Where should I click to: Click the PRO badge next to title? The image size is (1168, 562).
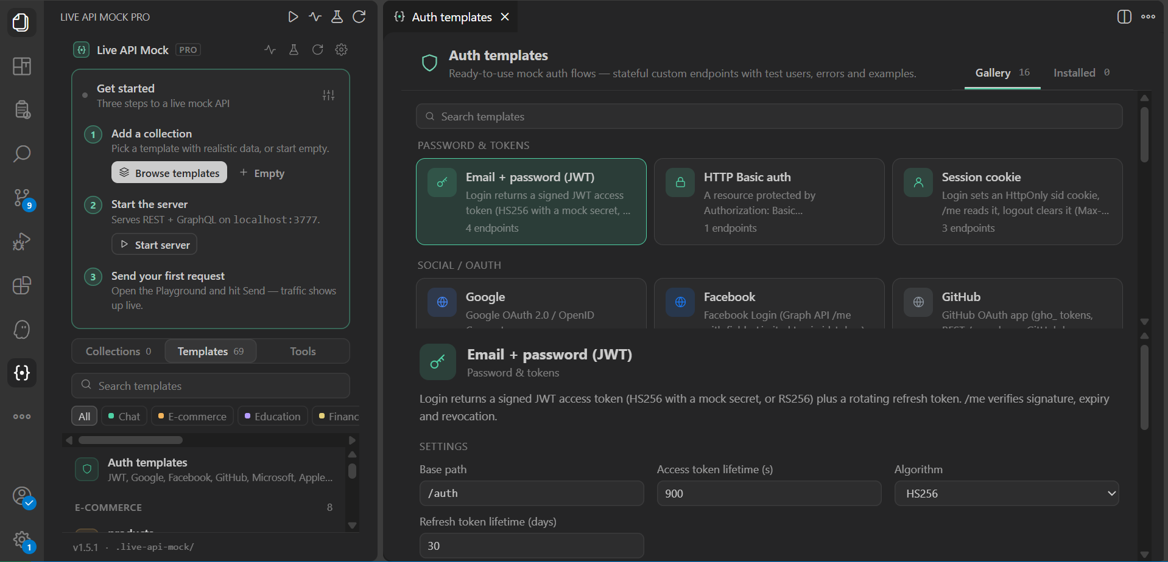(x=188, y=50)
